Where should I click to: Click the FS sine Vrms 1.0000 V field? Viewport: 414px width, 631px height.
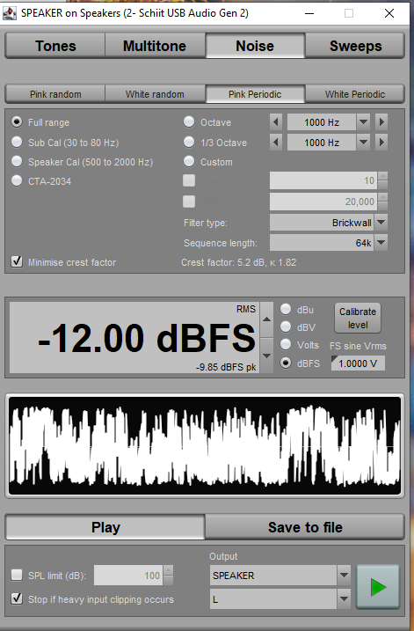pyautogui.click(x=358, y=363)
